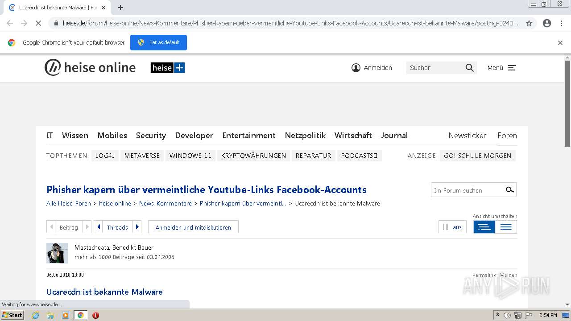Image resolution: width=571 pixels, height=321 pixels.
Task: Open the LOG4J top theme
Action: [105, 156]
